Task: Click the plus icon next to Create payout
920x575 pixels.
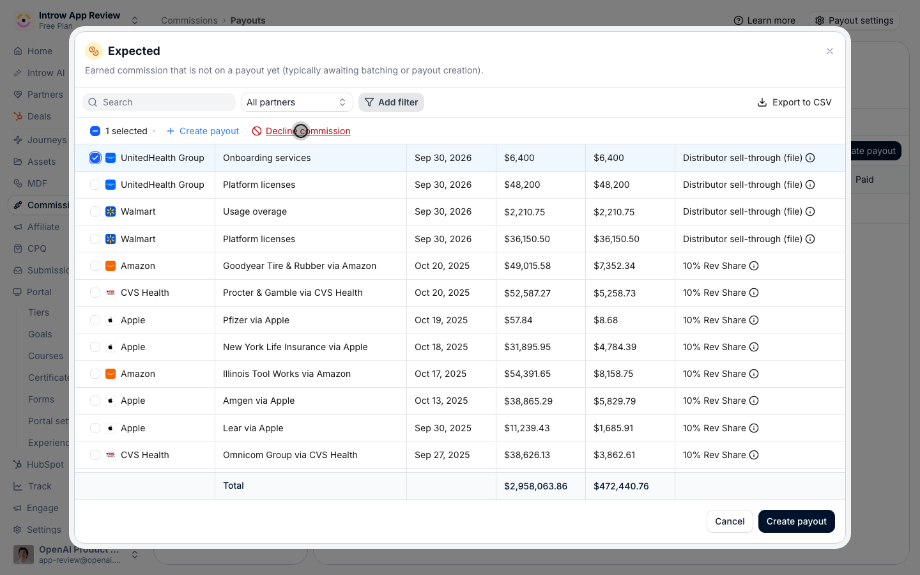Action: pyautogui.click(x=171, y=131)
